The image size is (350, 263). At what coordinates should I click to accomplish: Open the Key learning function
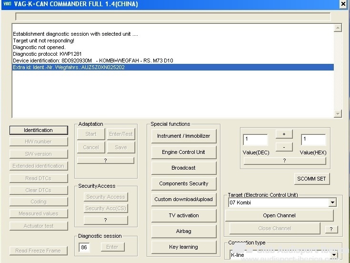point(184,247)
